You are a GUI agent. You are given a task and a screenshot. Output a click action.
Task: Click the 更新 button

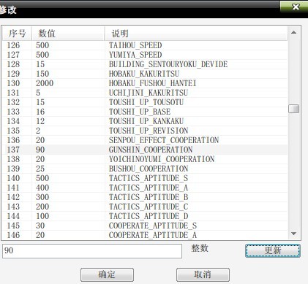273,250
